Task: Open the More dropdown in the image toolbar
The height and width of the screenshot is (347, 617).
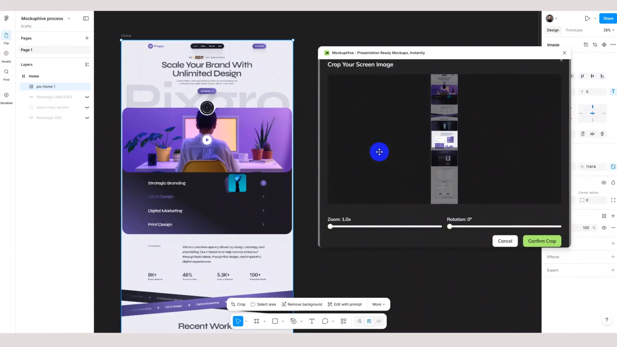Action: (378, 304)
